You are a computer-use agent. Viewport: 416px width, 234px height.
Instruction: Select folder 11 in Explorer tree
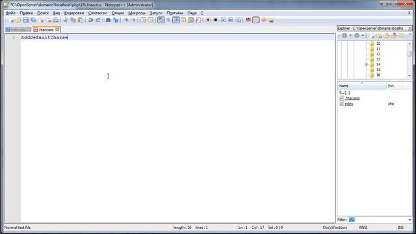point(378,49)
